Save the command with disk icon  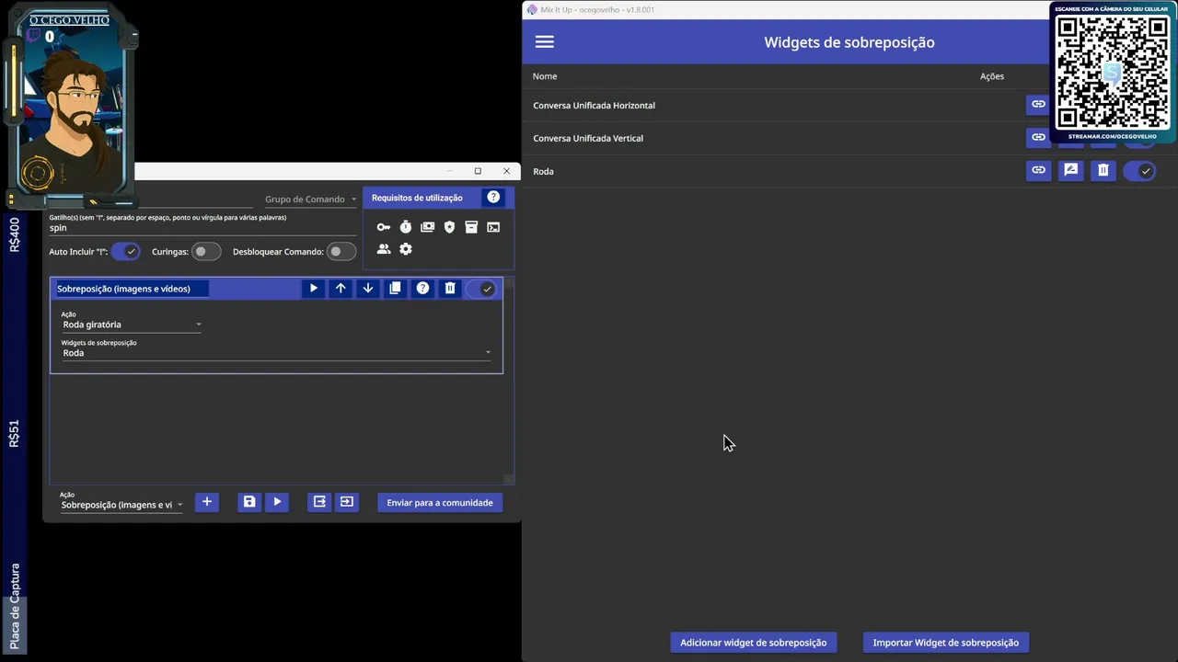coord(249,502)
